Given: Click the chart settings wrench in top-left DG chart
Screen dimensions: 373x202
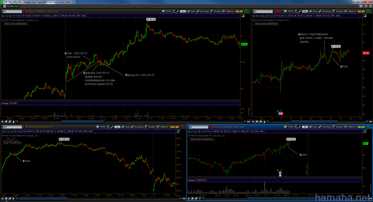Looking at the screenshot, I should 178,11.
